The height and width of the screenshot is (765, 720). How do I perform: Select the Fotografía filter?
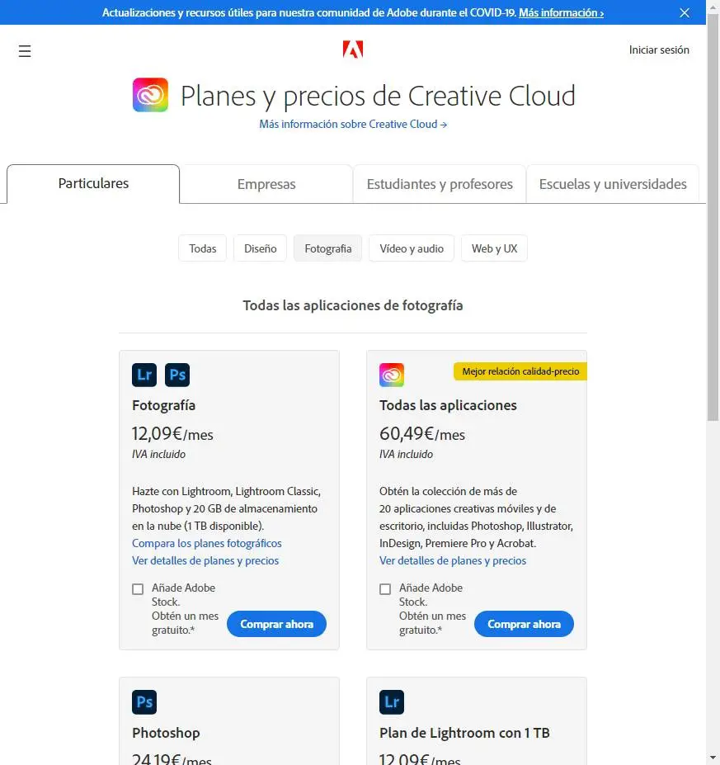(327, 248)
